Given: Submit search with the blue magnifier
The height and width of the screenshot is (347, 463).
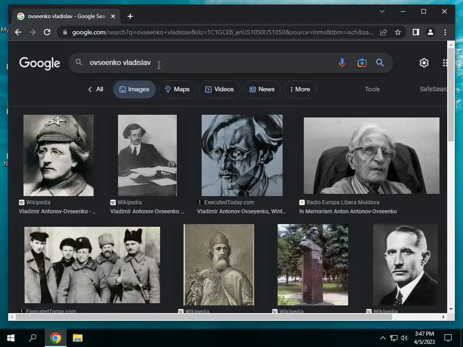Looking at the screenshot, I should [x=380, y=62].
